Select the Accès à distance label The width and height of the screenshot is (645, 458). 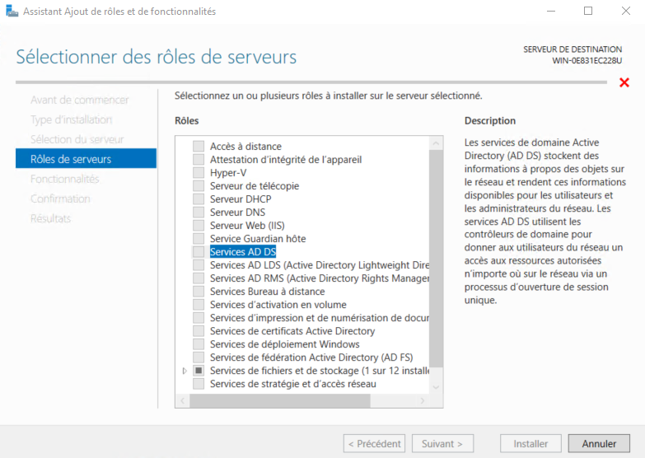pos(245,146)
